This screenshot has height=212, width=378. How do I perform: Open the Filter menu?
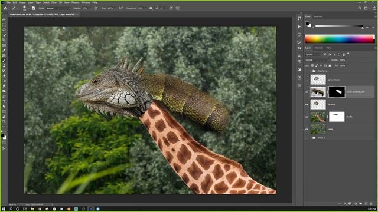pos(54,2)
